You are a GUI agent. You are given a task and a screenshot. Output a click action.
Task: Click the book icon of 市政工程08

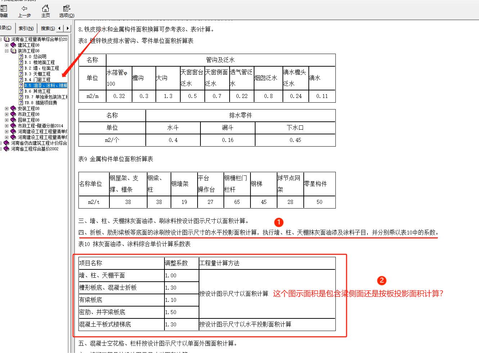(x=13, y=114)
